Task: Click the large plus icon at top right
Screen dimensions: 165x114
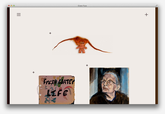Action: pyautogui.click(x=146, y=14)
